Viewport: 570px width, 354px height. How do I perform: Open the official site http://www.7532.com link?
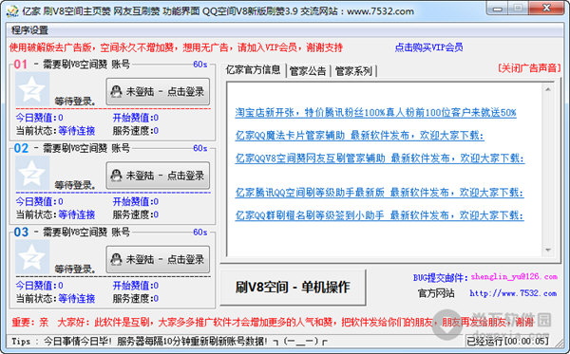pos(513,293)
